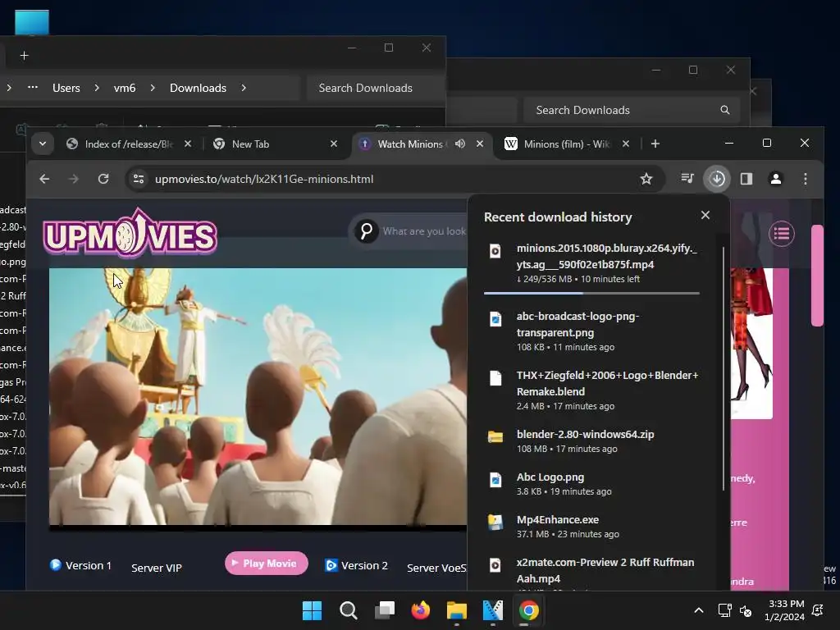Click Search Downloads in front File Explorer
Viewport: 840px width, 630px height.
[376, 88]
